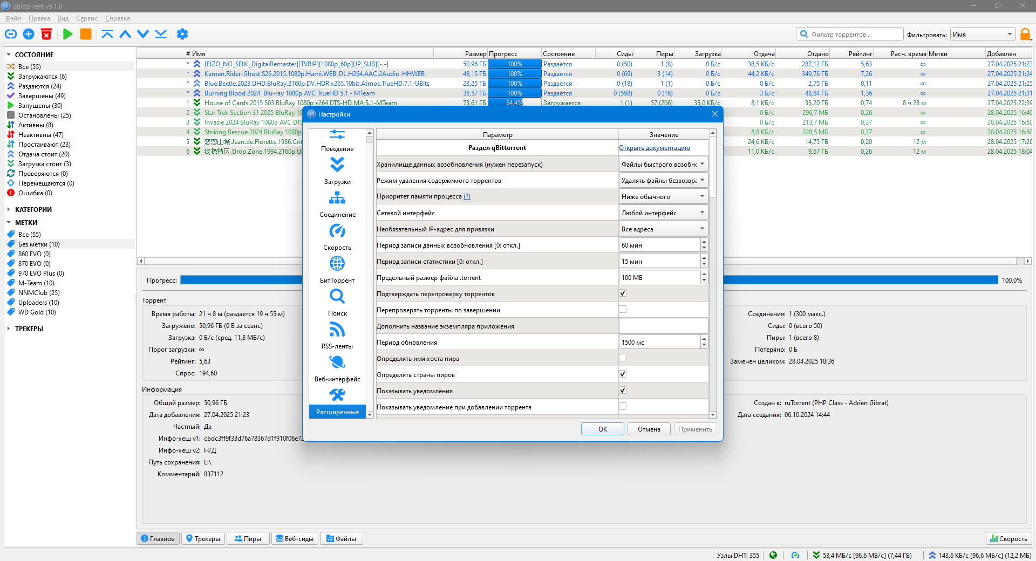Open Поведение section in settings sidebar
Screen dimensions: 1036x561
[337, 141]
